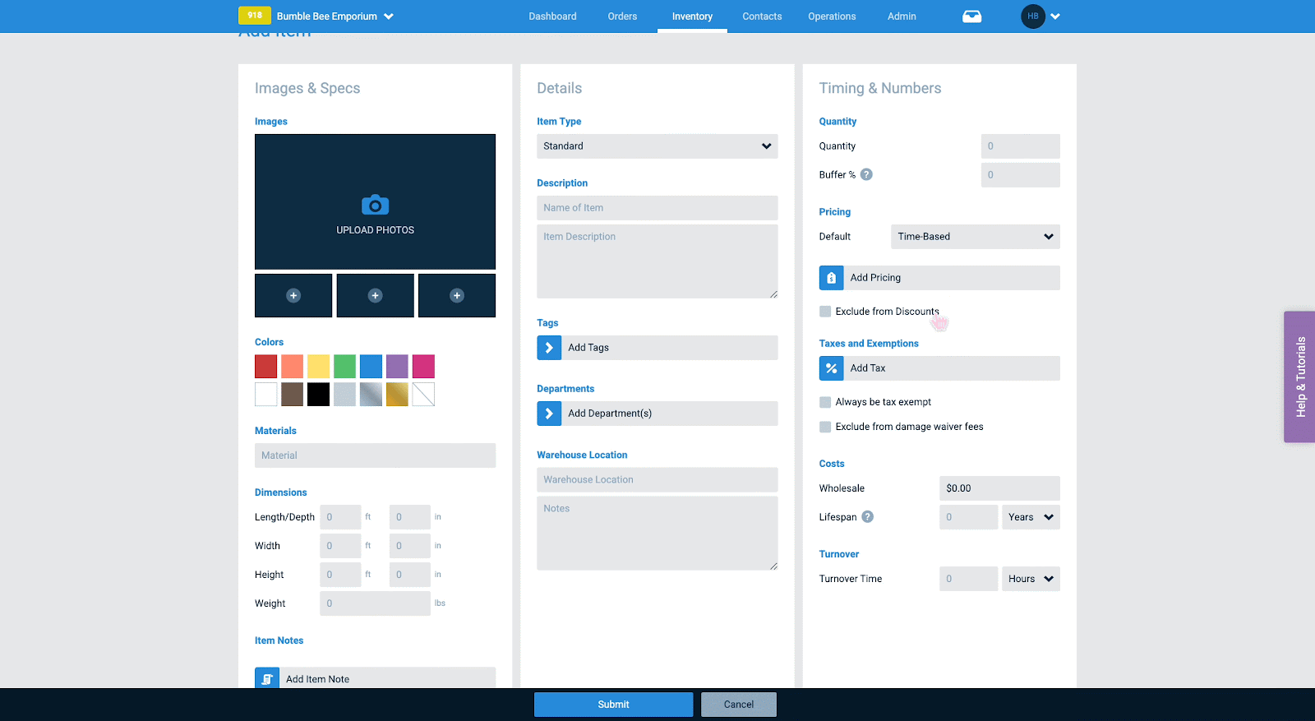Image resolution: width=1315 pixels, height=721 pixels.
Task: Click the Cancel button
Action: point(738,705)
